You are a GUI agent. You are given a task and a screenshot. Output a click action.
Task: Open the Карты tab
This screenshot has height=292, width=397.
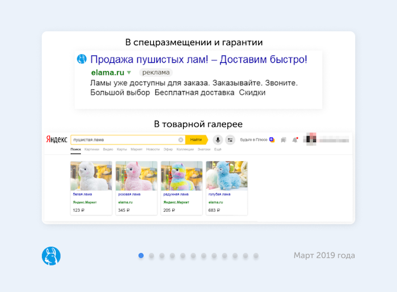(x=122, y=149)
